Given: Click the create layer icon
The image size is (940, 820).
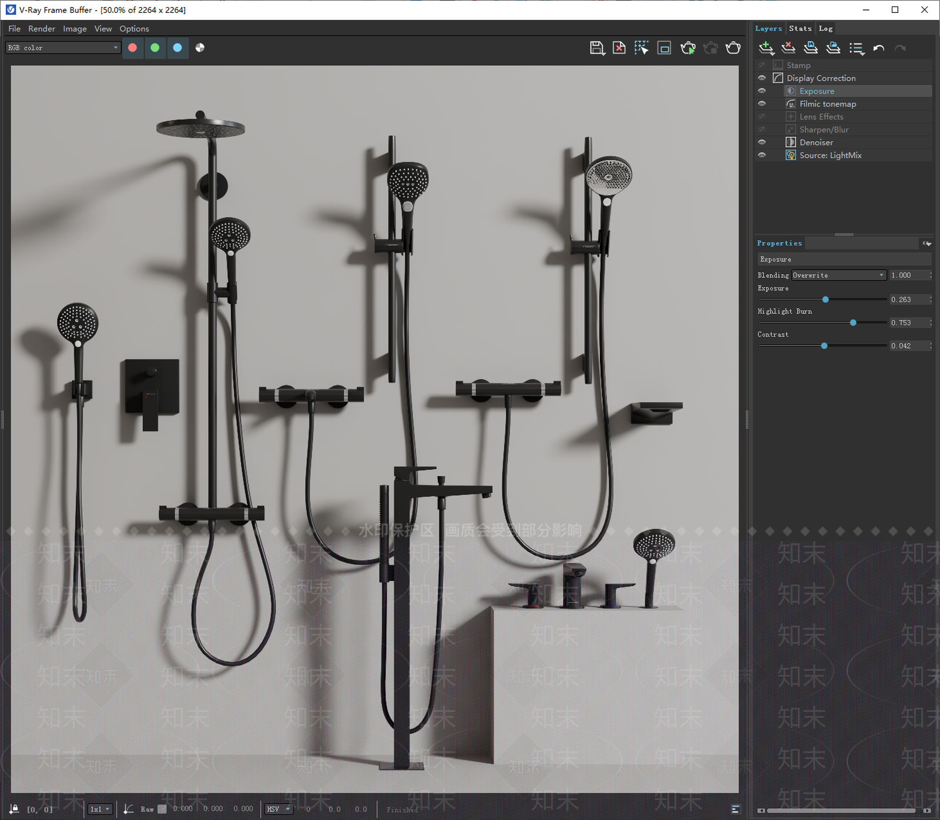Looking at the screenshot, I should [x=766, y=48].
